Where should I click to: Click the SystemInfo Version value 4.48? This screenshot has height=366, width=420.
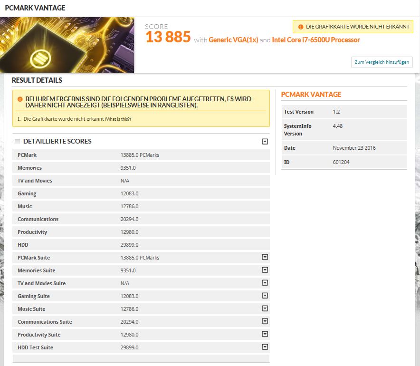coord(337,126)
